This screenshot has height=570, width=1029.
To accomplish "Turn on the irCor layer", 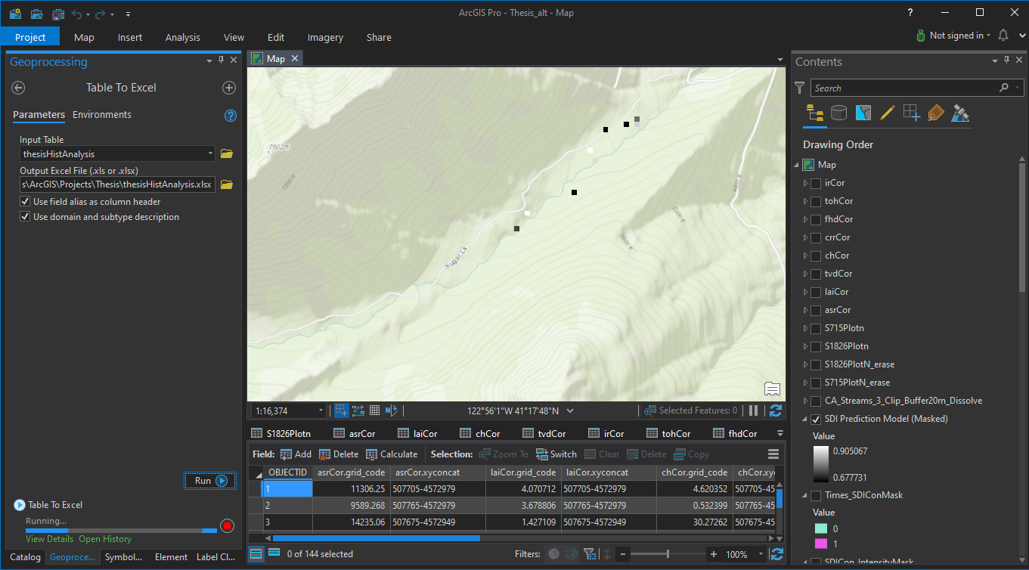I will 816,183.
